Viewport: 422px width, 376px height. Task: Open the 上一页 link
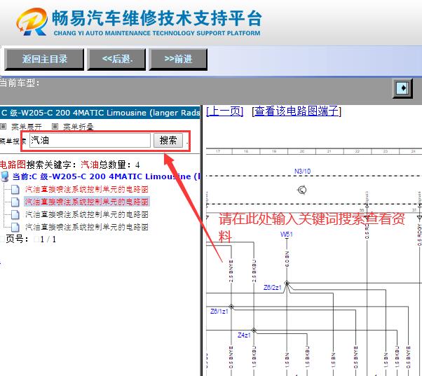[225, 111]
